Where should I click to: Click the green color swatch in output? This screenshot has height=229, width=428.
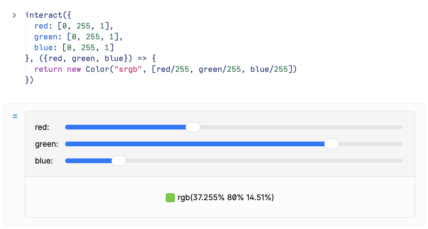coord(170,198)
